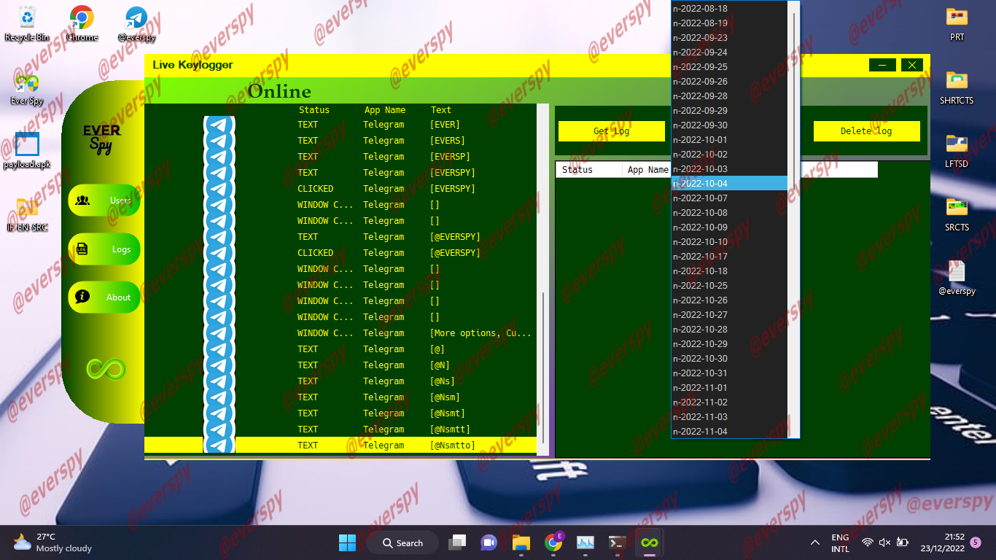
Task: Select the row with text [EVER]
Action: [x=341, y=125]
